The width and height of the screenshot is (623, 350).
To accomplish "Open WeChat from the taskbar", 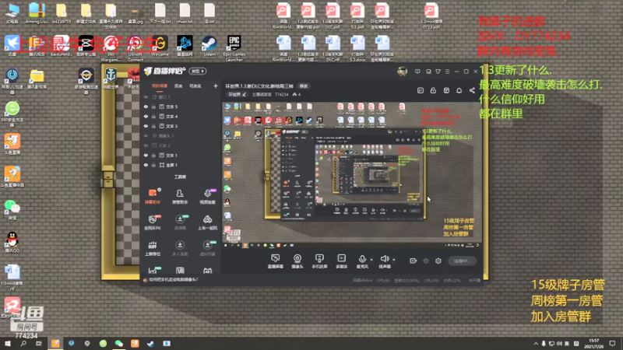I will coord(119,343).
